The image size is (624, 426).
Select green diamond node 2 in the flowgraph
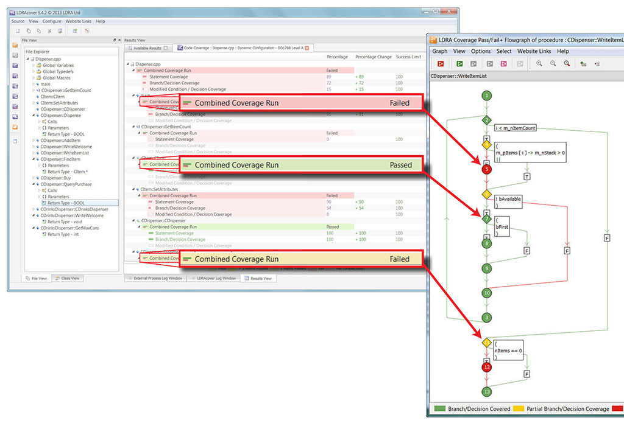point(486,120)
